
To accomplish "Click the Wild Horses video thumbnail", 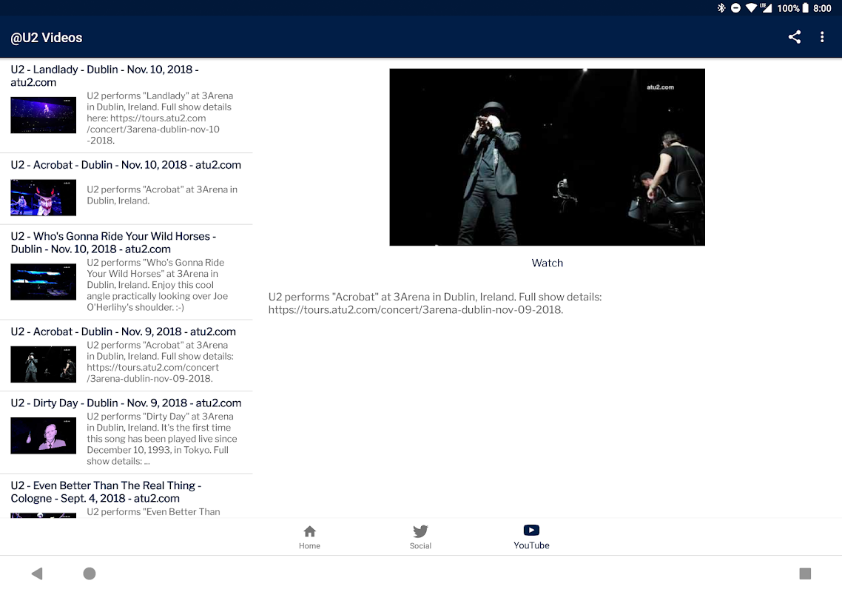I will coord(44,281).
